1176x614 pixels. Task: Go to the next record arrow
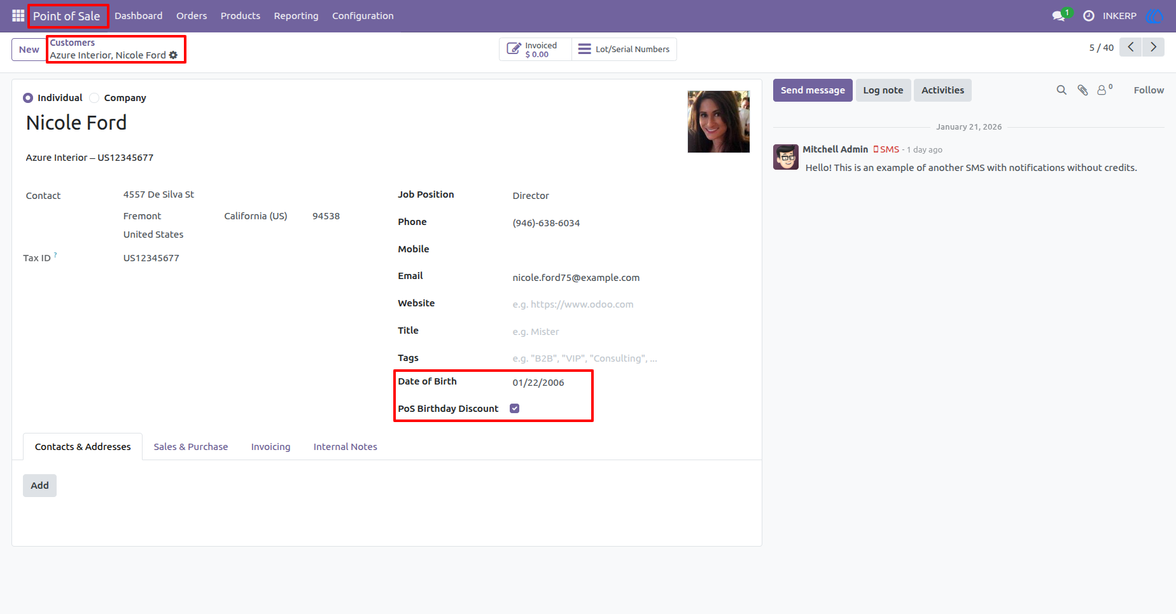tap(1153, 47)
